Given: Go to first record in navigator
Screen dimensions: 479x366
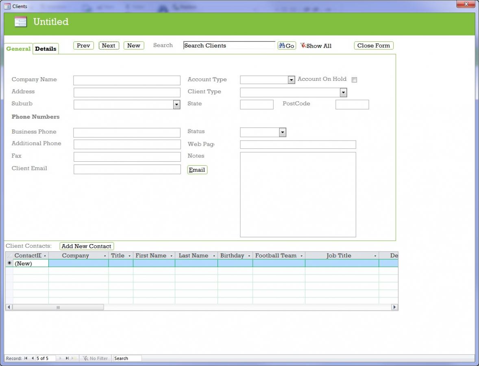Looking at the screenshot, I should tap(26, 358).
